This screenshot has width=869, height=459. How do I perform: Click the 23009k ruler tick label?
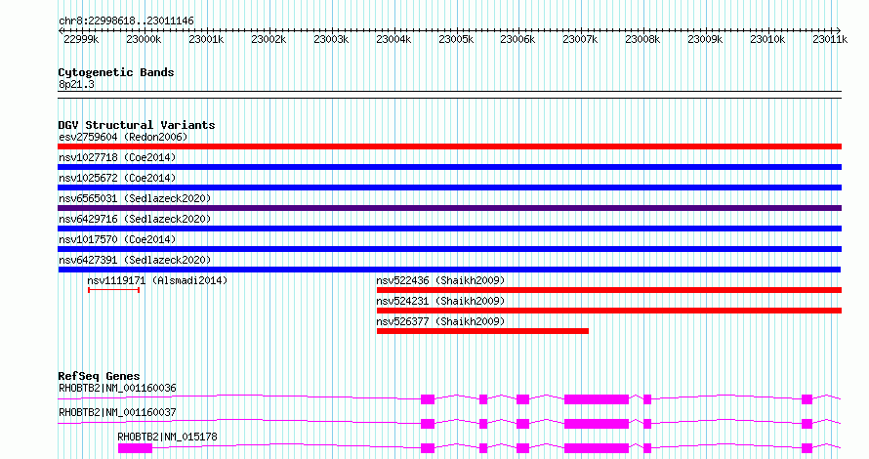pos(705,39)
